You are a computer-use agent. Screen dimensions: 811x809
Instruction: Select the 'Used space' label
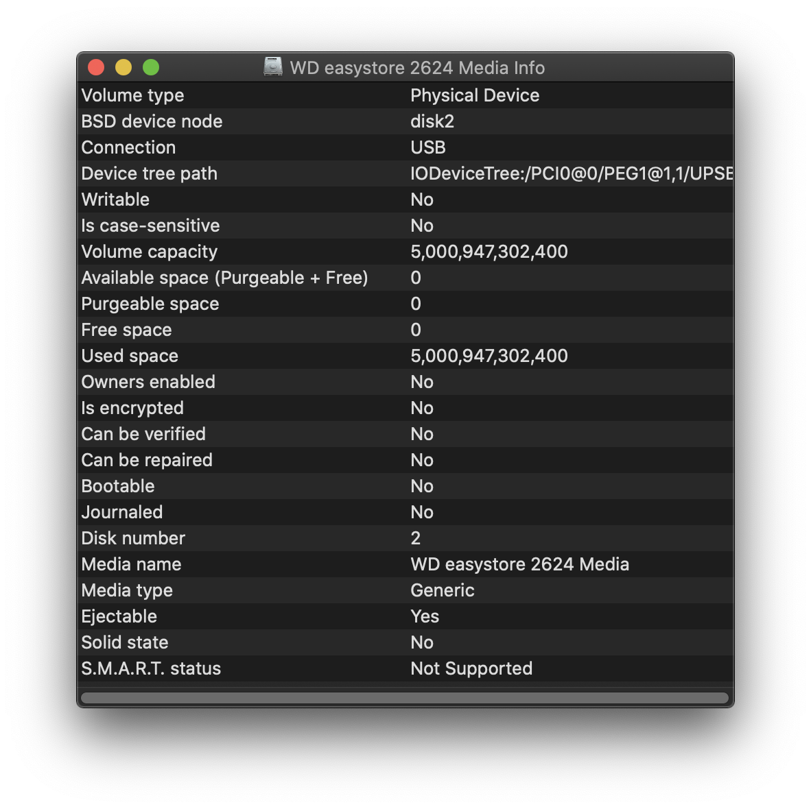[x=130, y=357]
